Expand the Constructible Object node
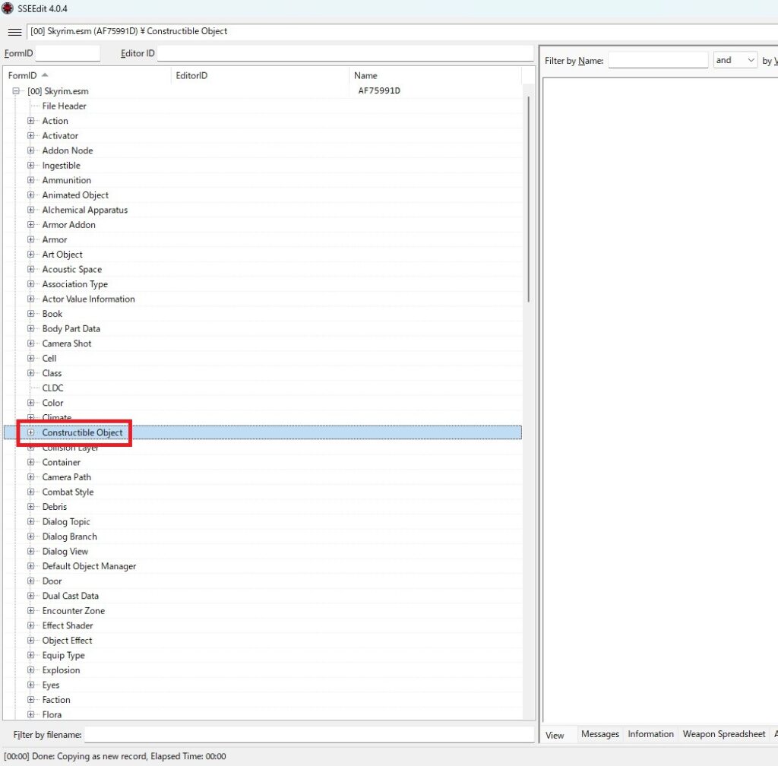The height and width of the screenshot is (766, 778). point(31,432)
